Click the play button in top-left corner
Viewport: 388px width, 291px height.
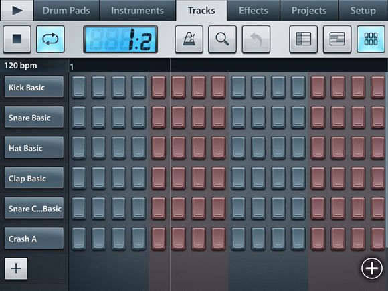(17, 11)
